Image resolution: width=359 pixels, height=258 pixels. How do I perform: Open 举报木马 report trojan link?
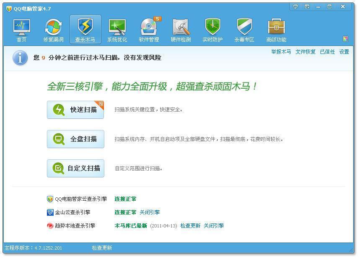281,52
